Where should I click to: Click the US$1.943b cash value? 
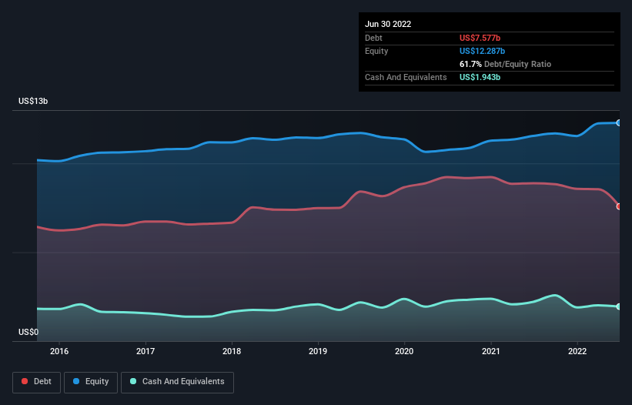(480, 77)
